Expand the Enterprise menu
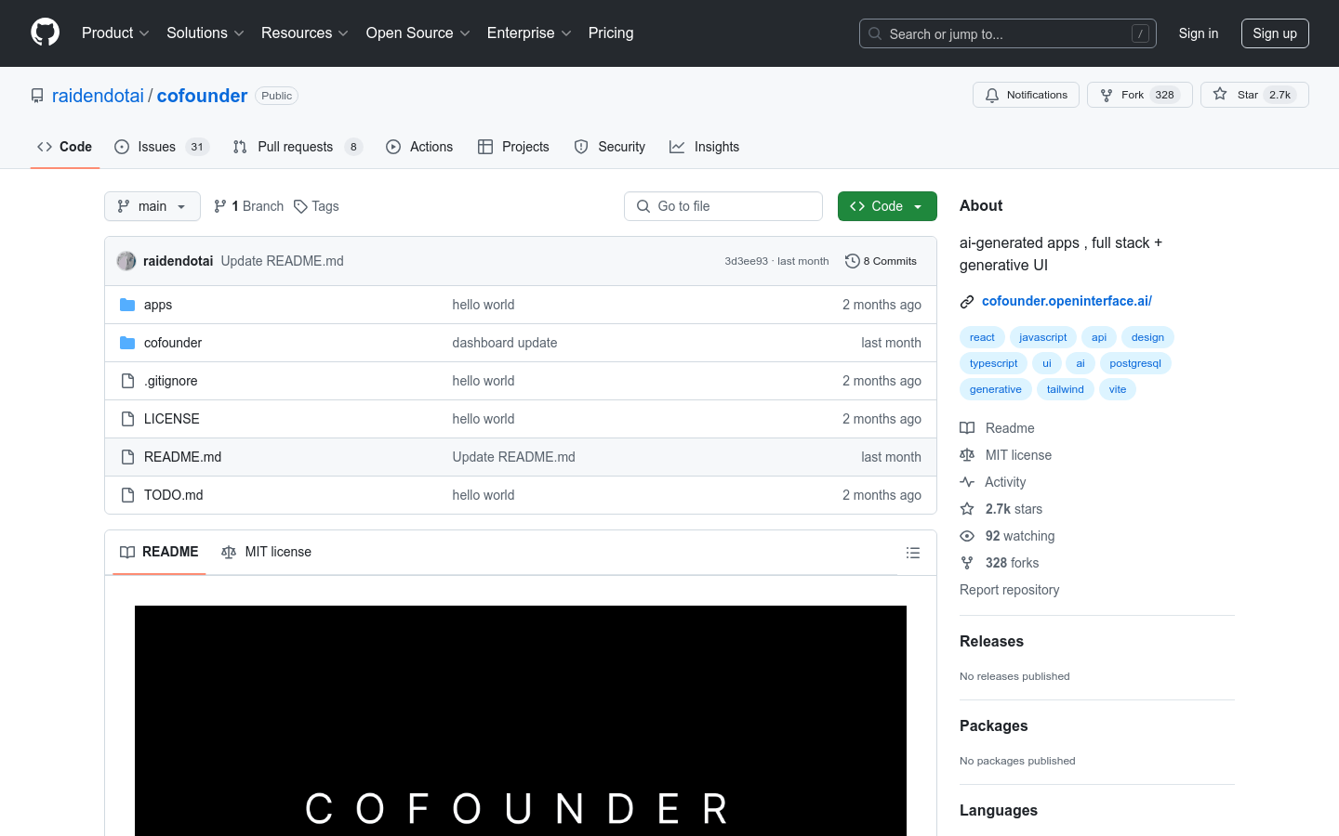This screenshot has height=836, width=1339. tap(530, 33)
